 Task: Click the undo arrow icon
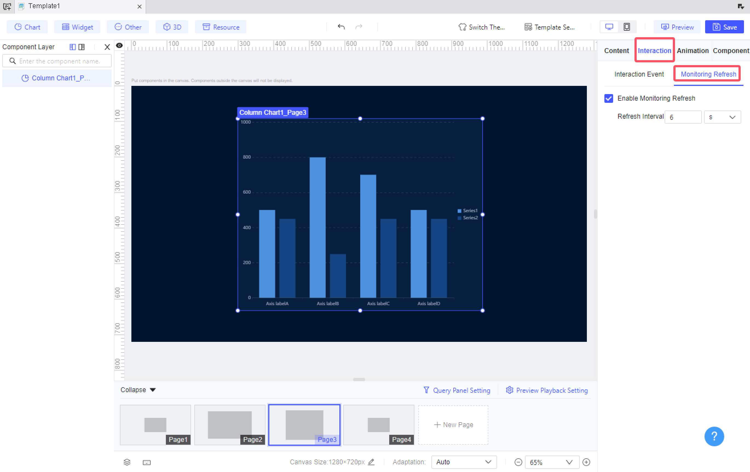pyautogui.click(x=341, y=27)
